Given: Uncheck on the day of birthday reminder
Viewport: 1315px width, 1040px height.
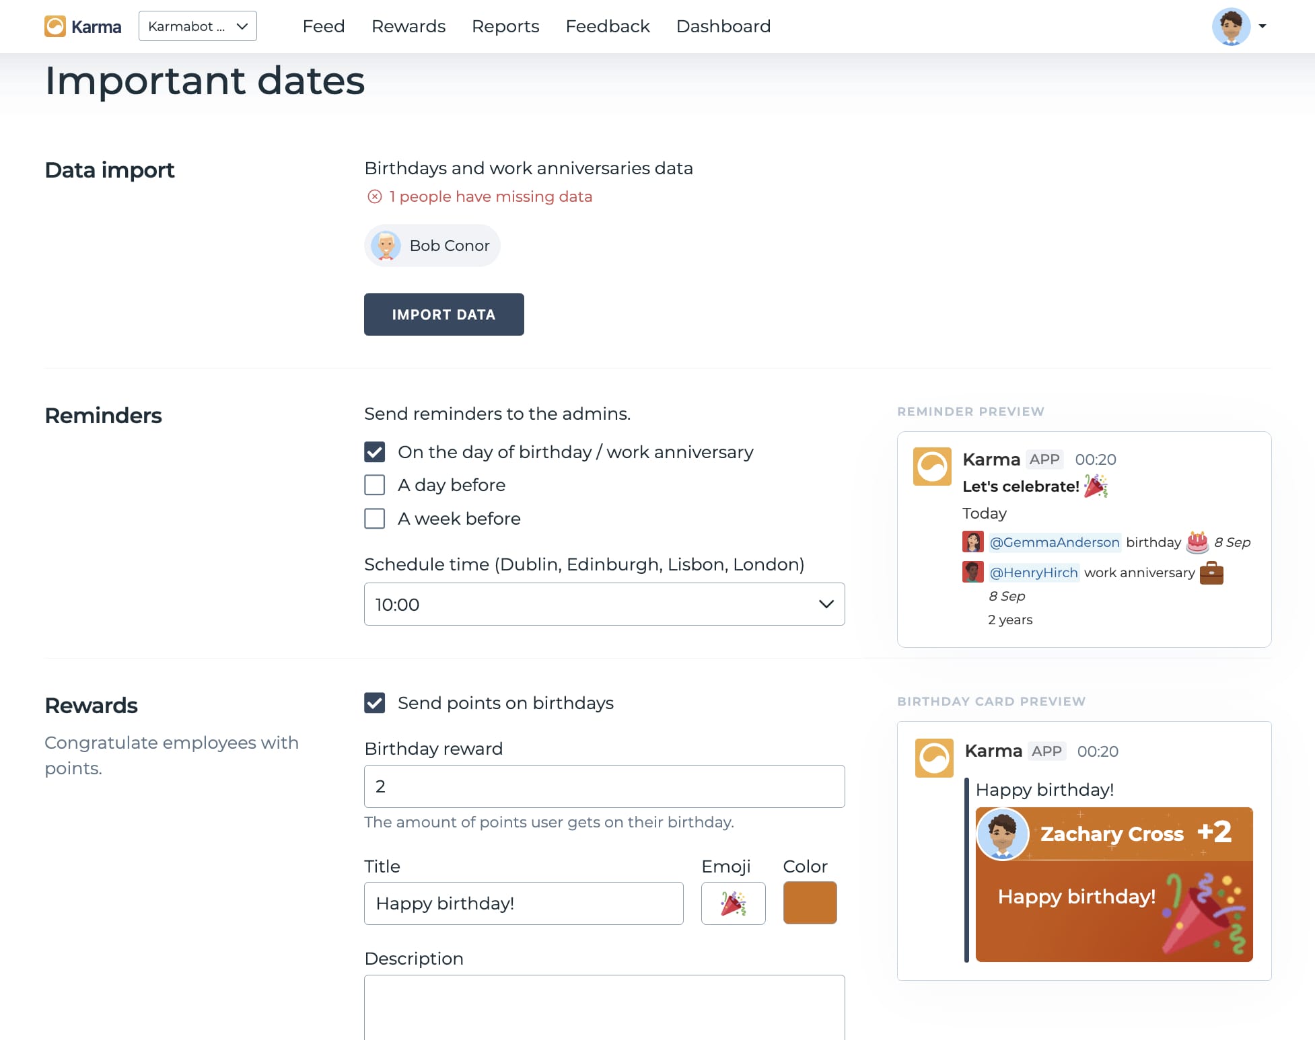Looking at the screenshot, I should point(375,452).
